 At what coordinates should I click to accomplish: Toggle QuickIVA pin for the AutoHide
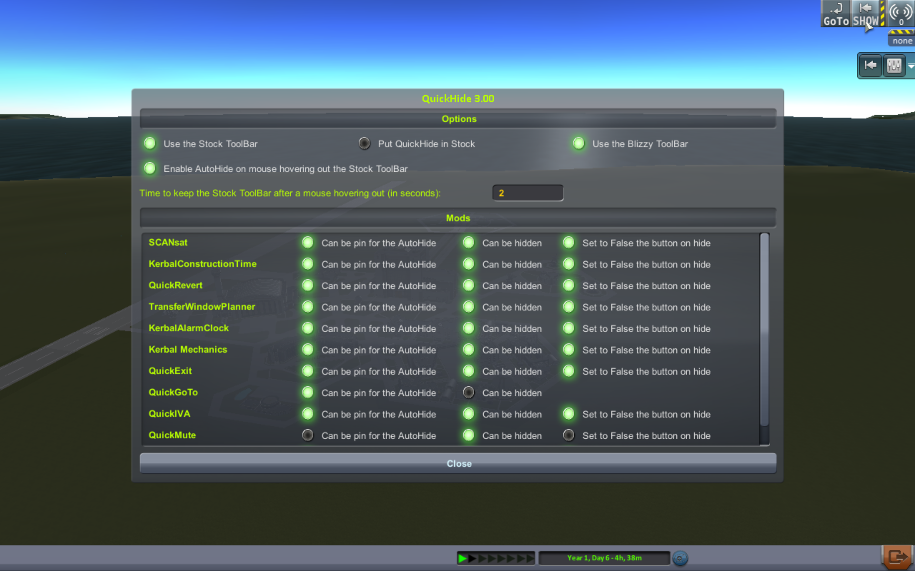308,414
